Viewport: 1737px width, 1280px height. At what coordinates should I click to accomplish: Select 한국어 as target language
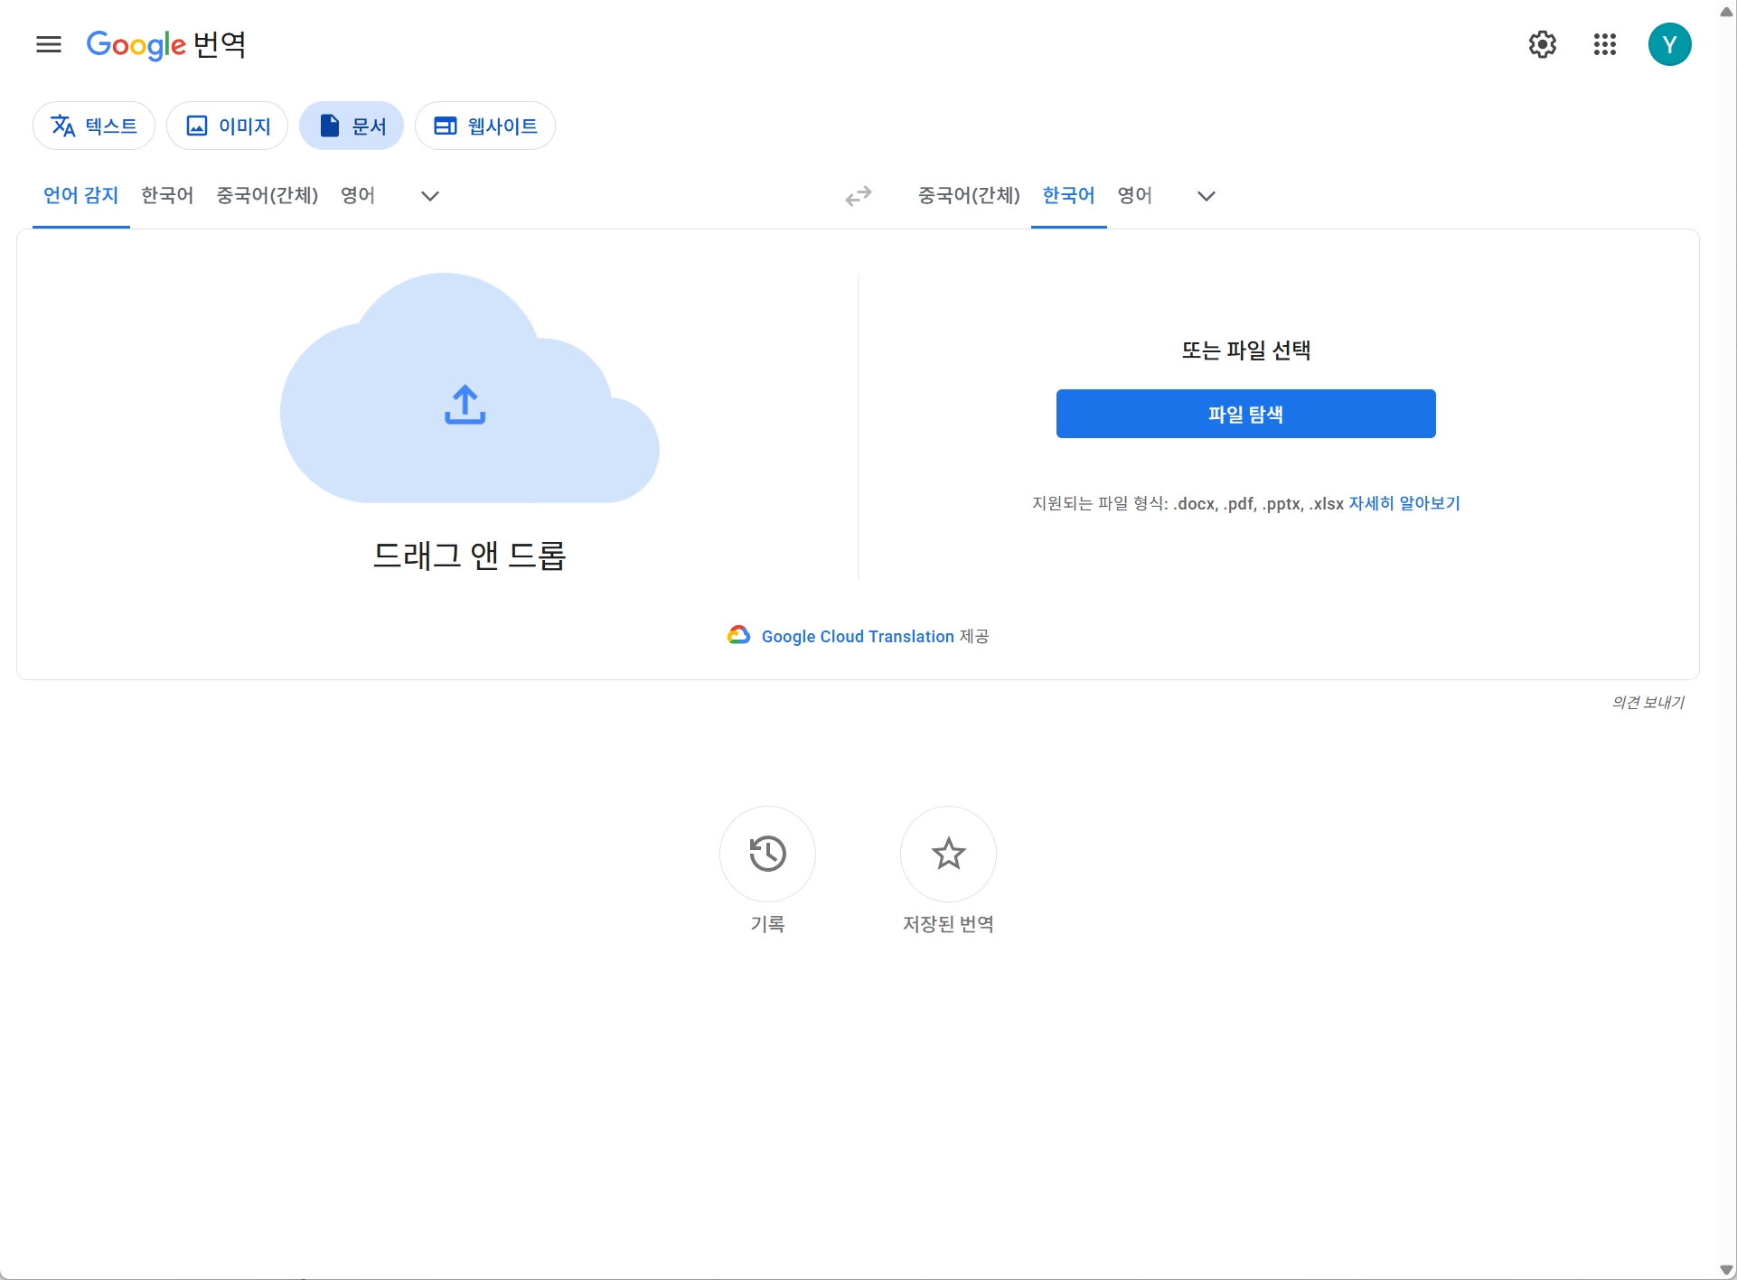click(x=1069, y=195)
